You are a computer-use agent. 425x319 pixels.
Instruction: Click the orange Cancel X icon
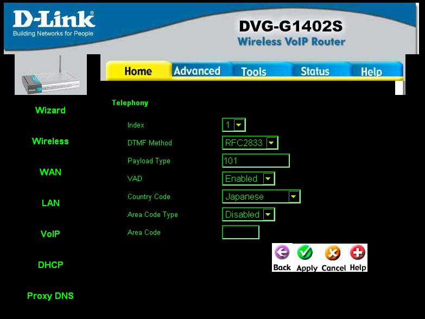[333, 252]
